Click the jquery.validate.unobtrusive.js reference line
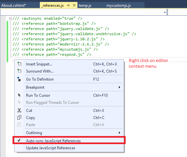 [x=74, y=34]
